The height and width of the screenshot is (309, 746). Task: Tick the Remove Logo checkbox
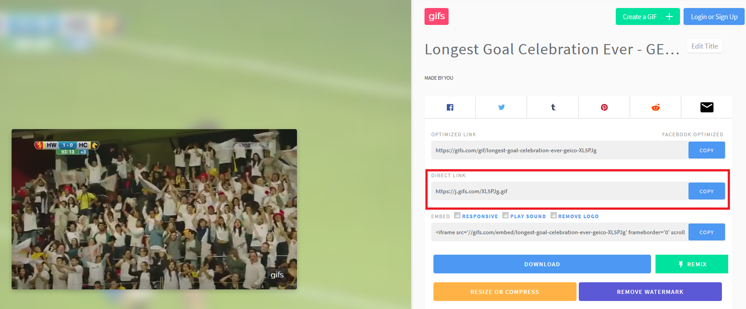553,215
